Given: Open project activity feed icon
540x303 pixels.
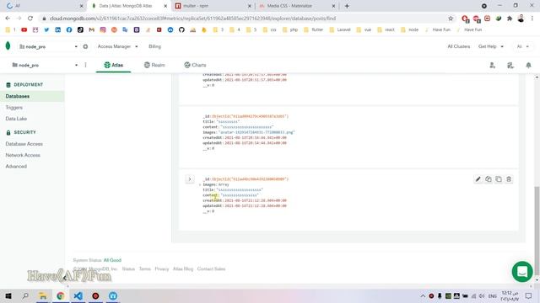Looking at the screenshot, I should 510,66.
